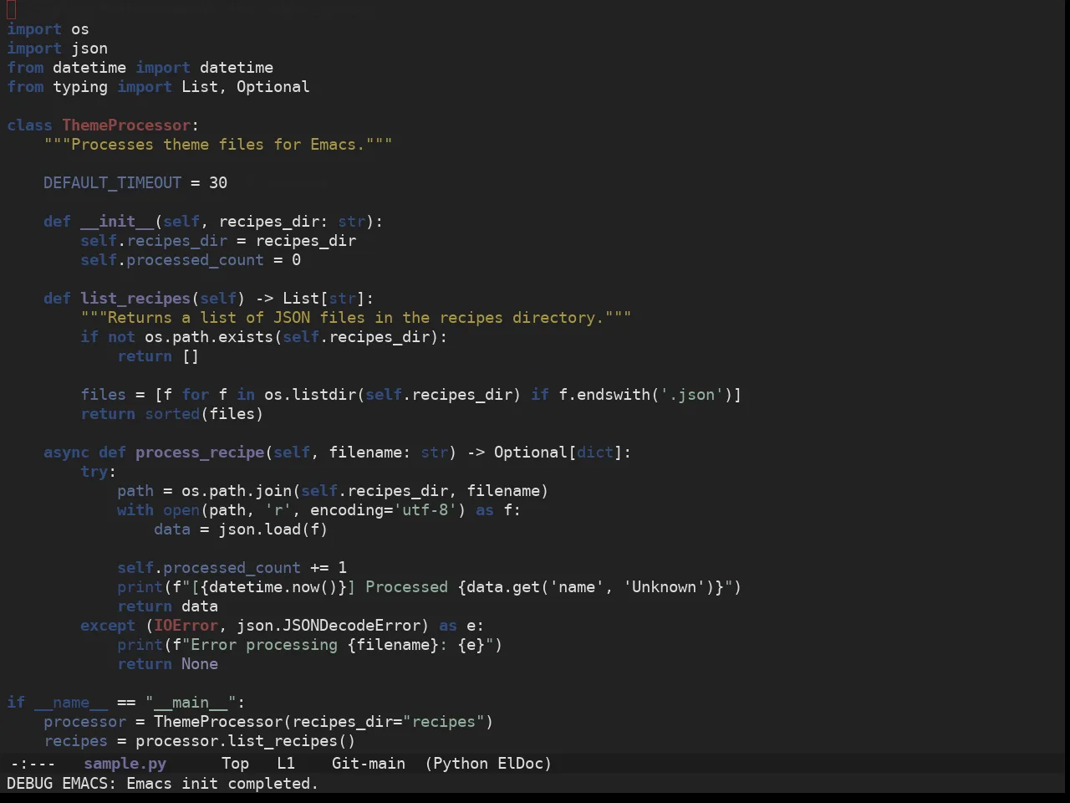This screenshot has width=1070, height=803.
Task: Click 'Error processing {filename}' print line
Action: click(x=309, y=645)
